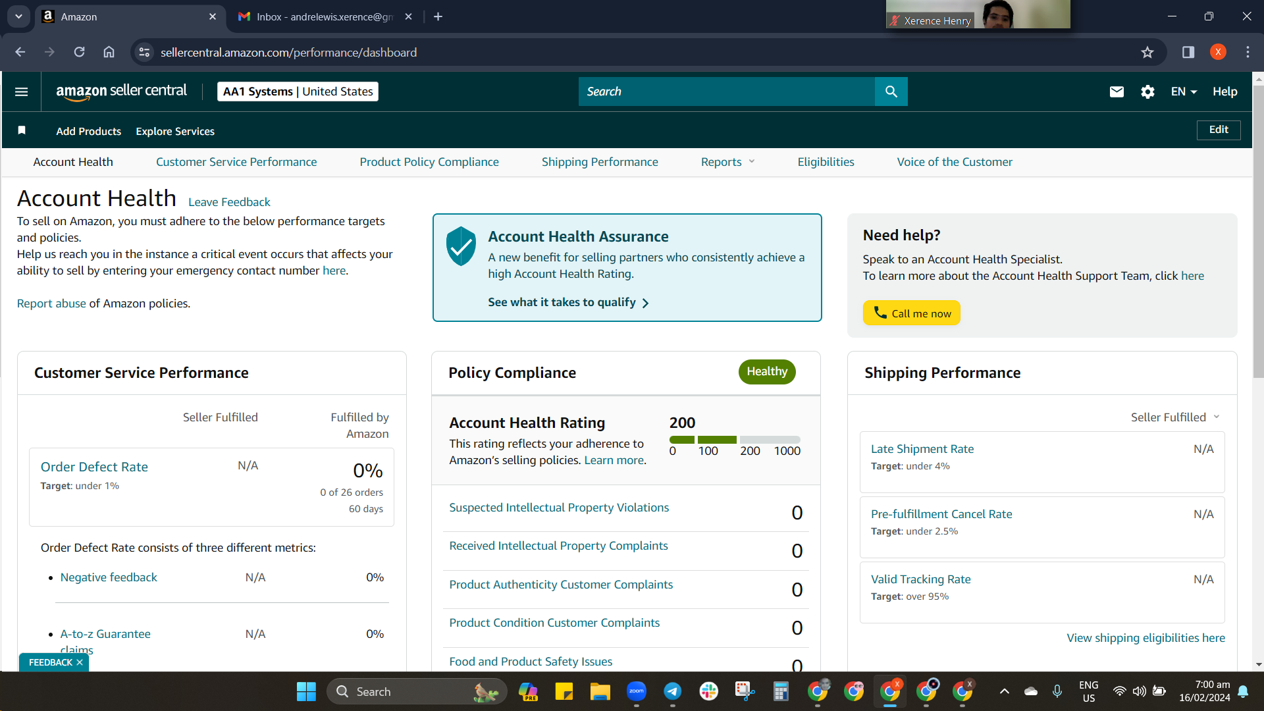Open Pre-fulfillment Cancel Rate link
The image size is (1264, 711).
(941, 514)
